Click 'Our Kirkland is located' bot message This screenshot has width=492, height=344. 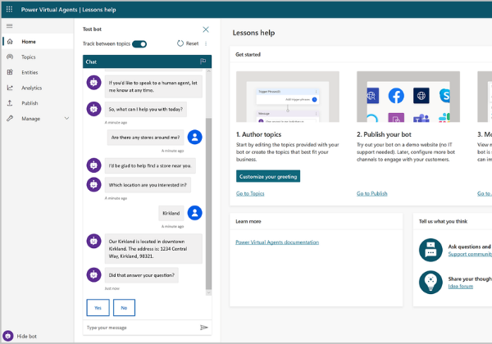[x=153, y=249]
